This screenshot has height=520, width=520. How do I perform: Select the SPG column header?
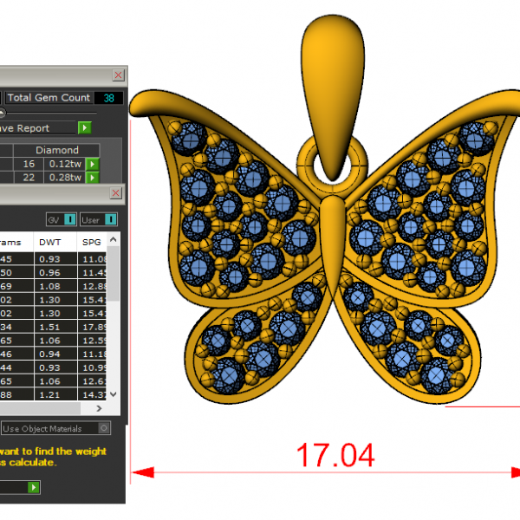(x=92, y=242)
